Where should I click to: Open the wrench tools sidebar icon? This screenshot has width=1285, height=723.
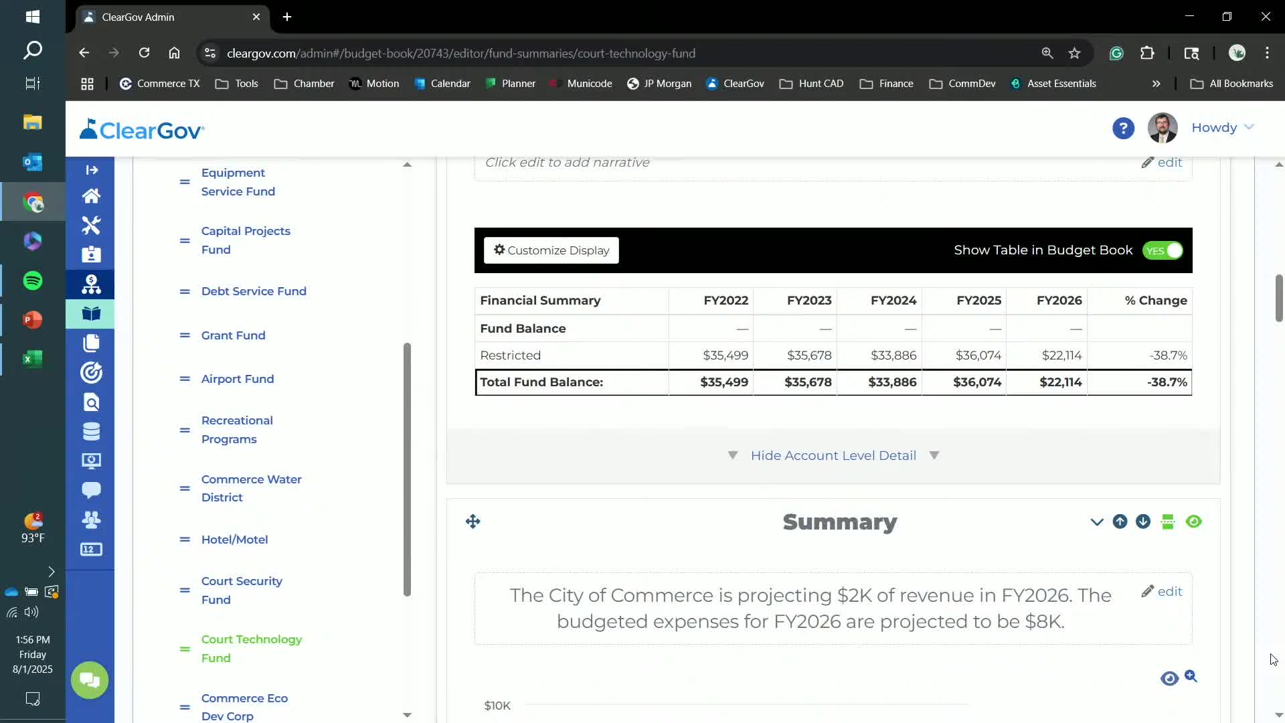click(91, 226)
